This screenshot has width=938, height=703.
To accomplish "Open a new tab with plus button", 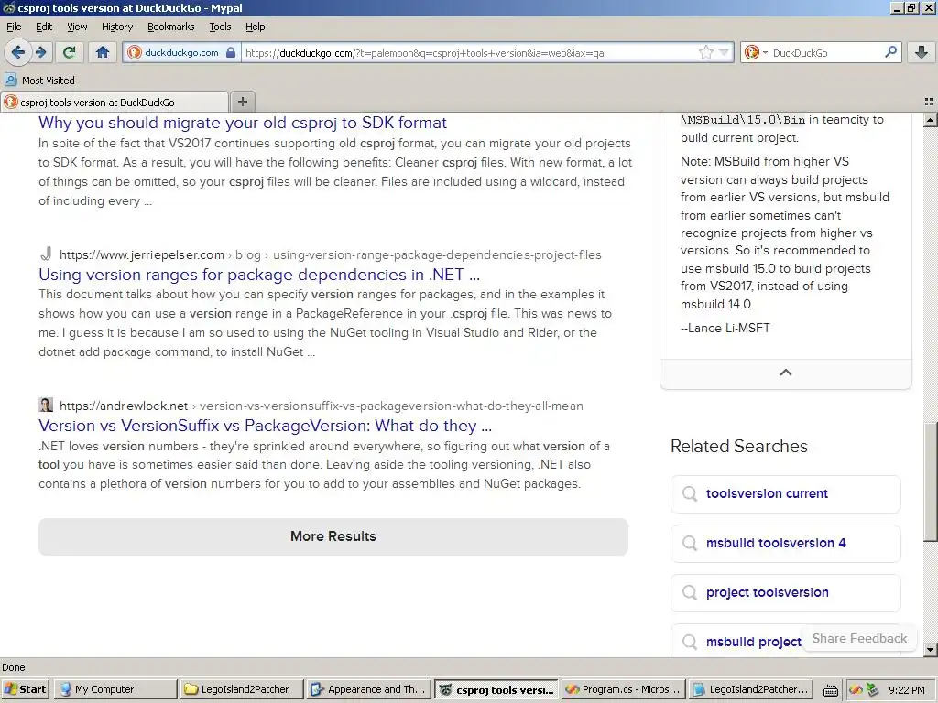I will click(x=242, y=102).
